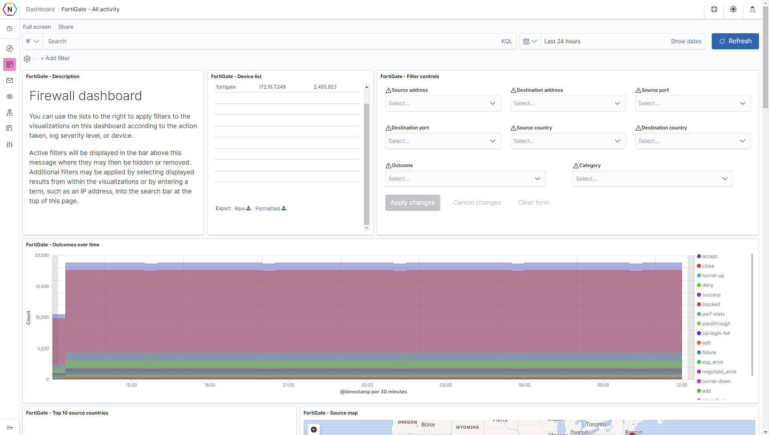
Task: Open the mail envelope sidebar icon
Action: tap(10, 81)
